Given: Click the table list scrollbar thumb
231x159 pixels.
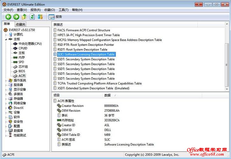Looking at the screenshot, I should coord(227,65).
